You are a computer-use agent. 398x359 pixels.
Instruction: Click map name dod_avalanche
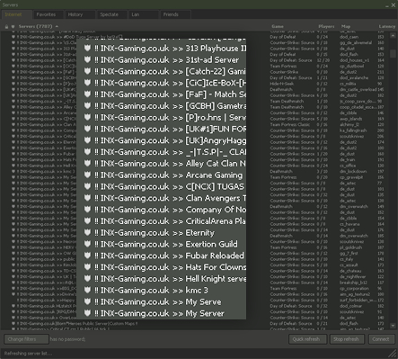(x=354, y=77)
